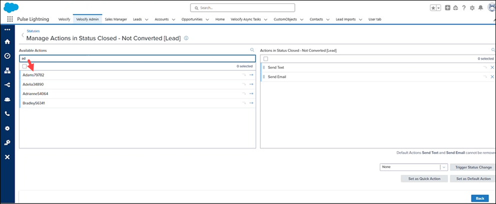The image size is (496, 204).
Task: Click the blue arrow to add Adrianne54064
Action: pos(251,94)
